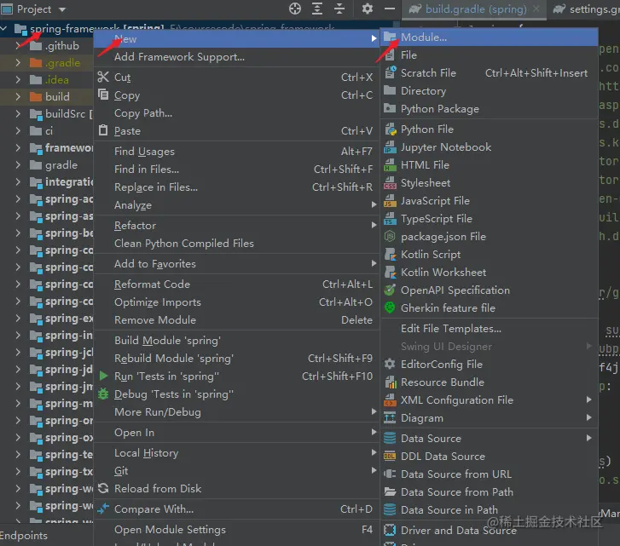The width and height of the screenshot is (620, 546).
Task: Choose Optimize Imports
Action: (x=236, y=302)
